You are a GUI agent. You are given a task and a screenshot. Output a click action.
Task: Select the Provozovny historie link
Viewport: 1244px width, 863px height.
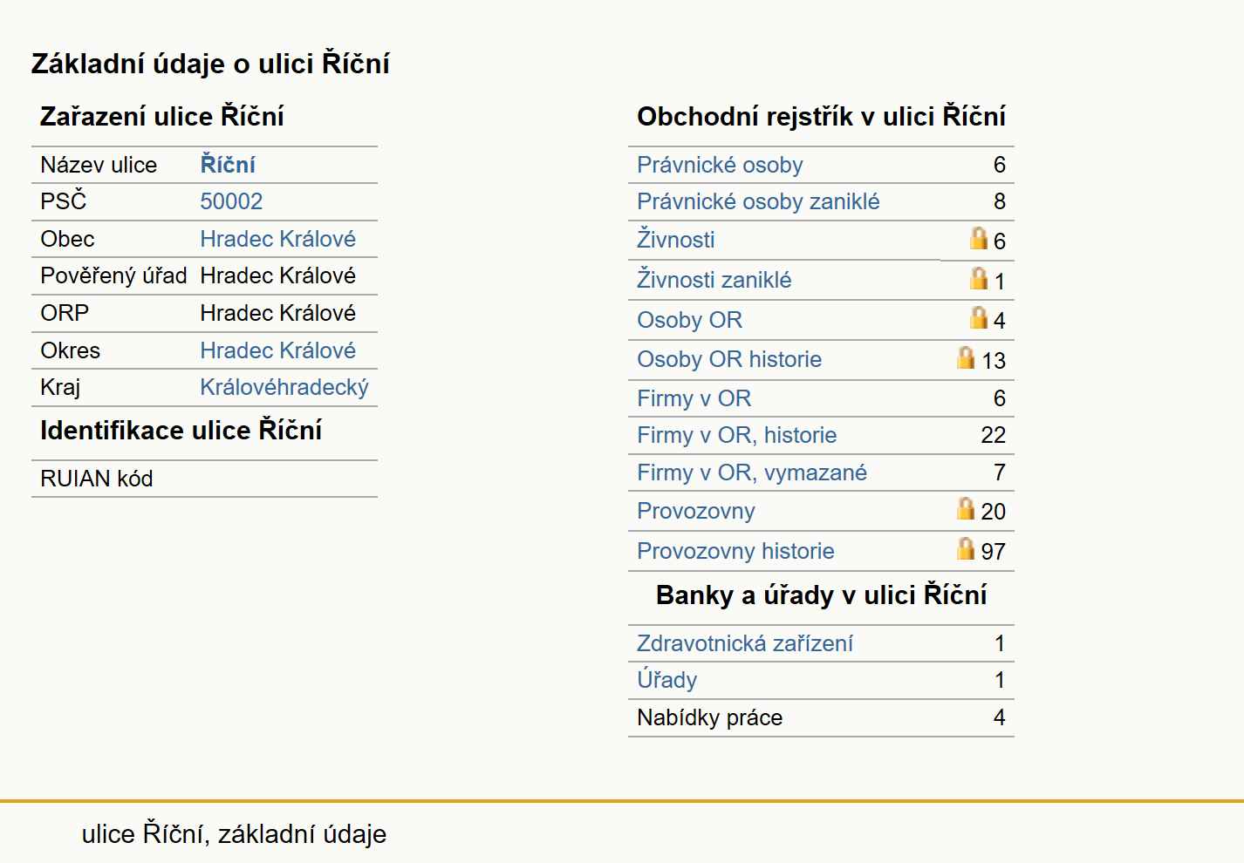click(x=735, y=551)
